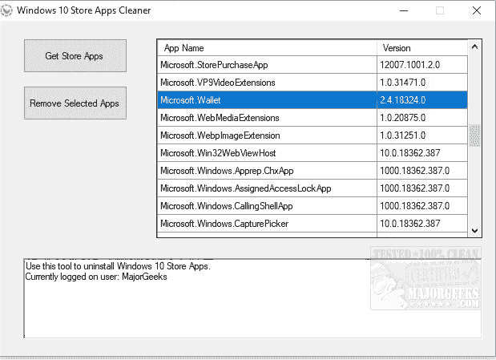Close the Store Apps Cleaner window

(x=478, y=10)
